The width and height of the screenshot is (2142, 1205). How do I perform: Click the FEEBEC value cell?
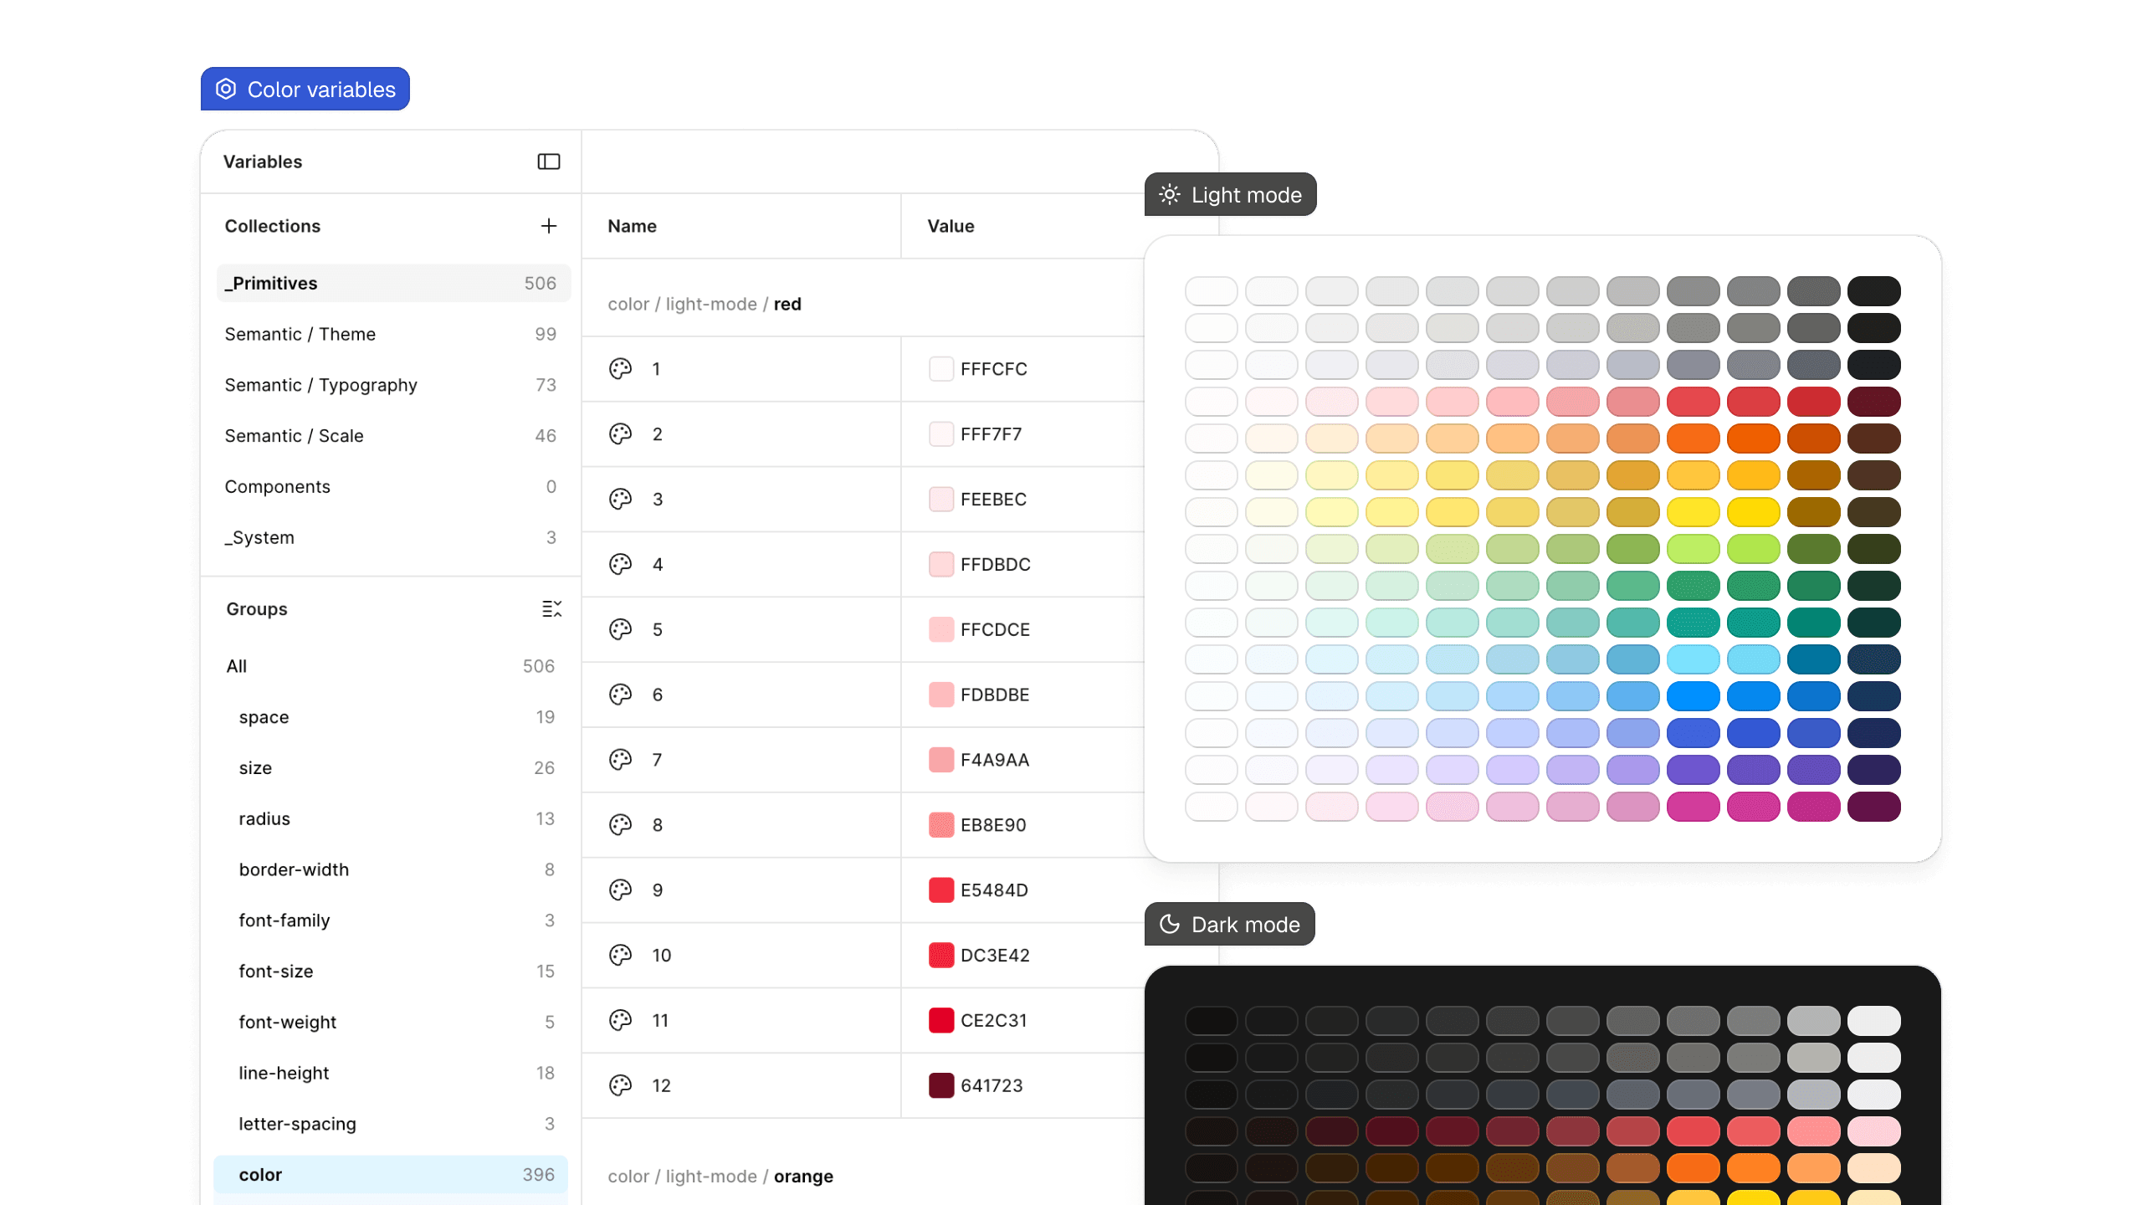1022,500
